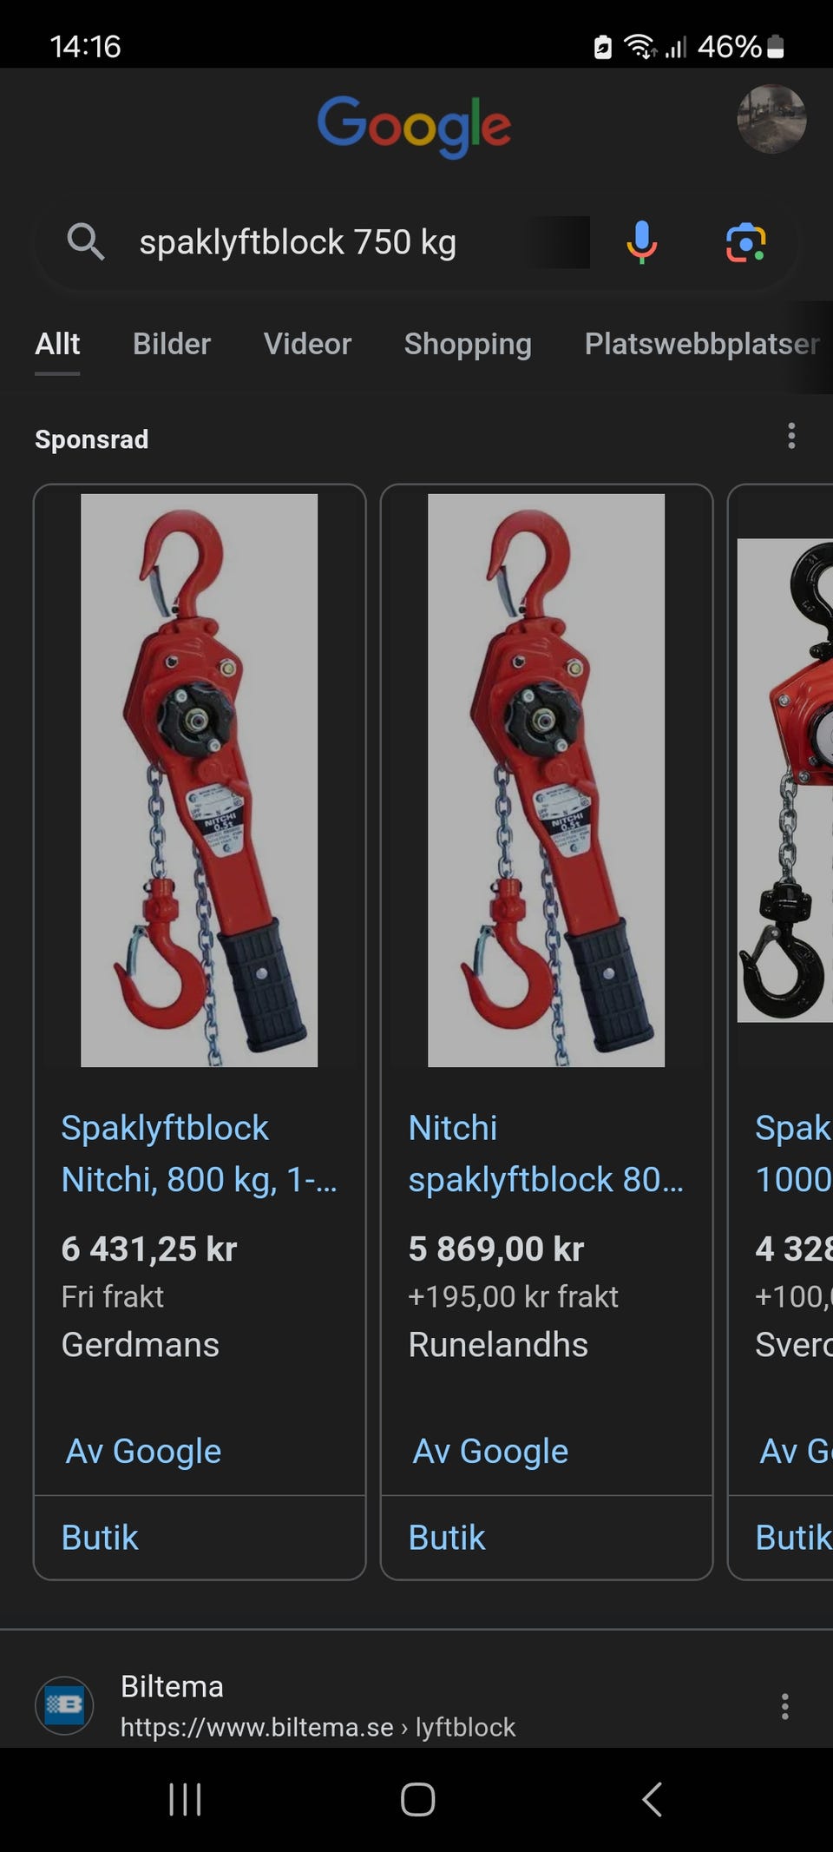Switch to the Bilder tab
The width and height of the screenshot is (833, 1852).
[172, 344]
